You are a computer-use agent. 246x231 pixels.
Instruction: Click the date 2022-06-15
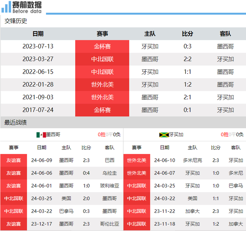point(38,72)
